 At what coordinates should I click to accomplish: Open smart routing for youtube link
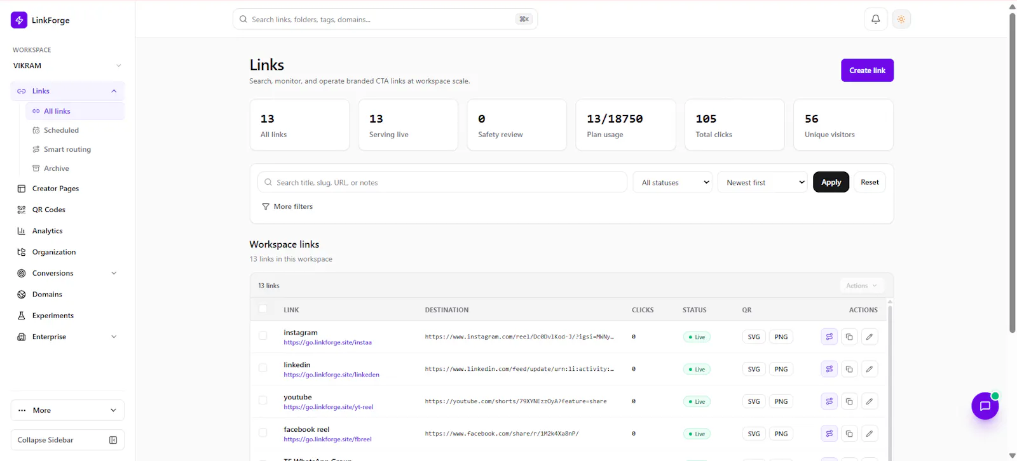coord(829,401)
